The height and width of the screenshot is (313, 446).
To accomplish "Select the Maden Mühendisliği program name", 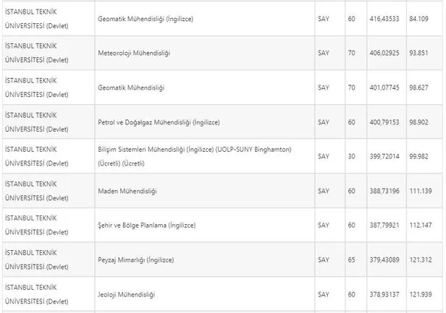I will pyautogui.click(x=127, y=190).
